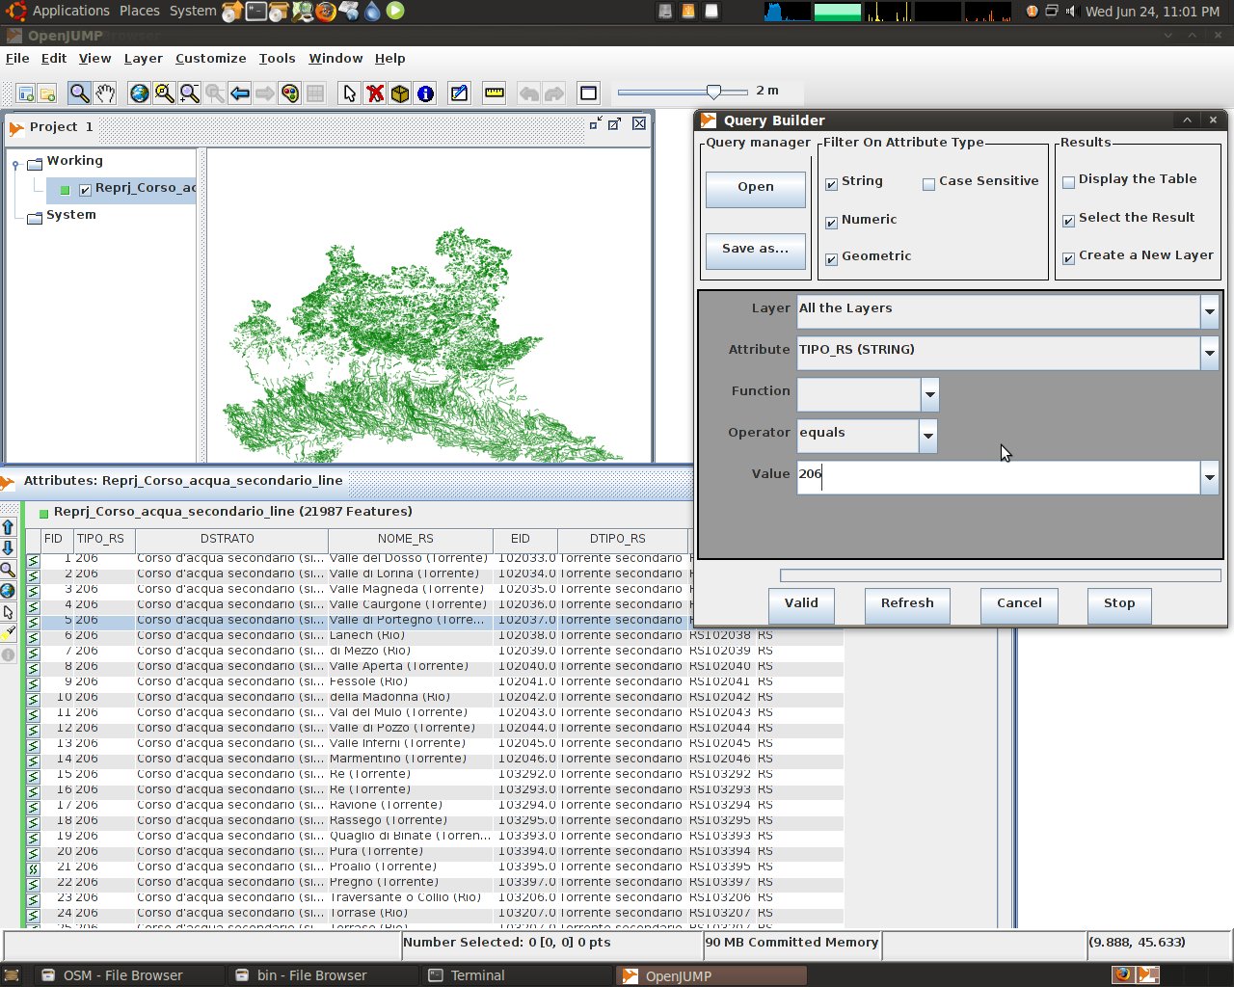Toggle the String filter checkbox
Screen dimensions: 1234x987
click(831, 183)
